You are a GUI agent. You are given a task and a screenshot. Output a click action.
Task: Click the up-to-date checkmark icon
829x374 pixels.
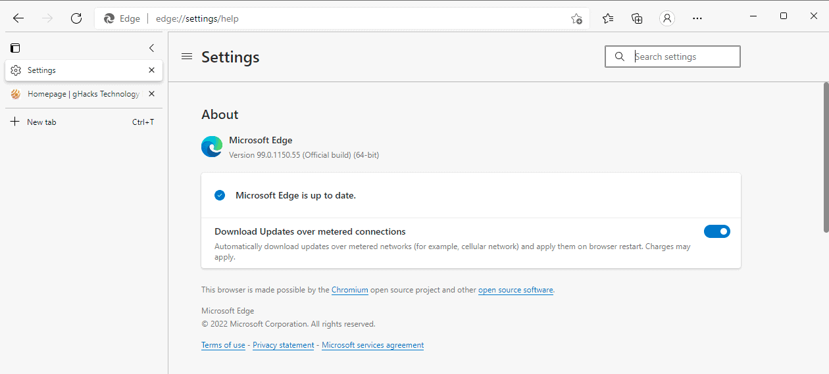pos(220,195)
